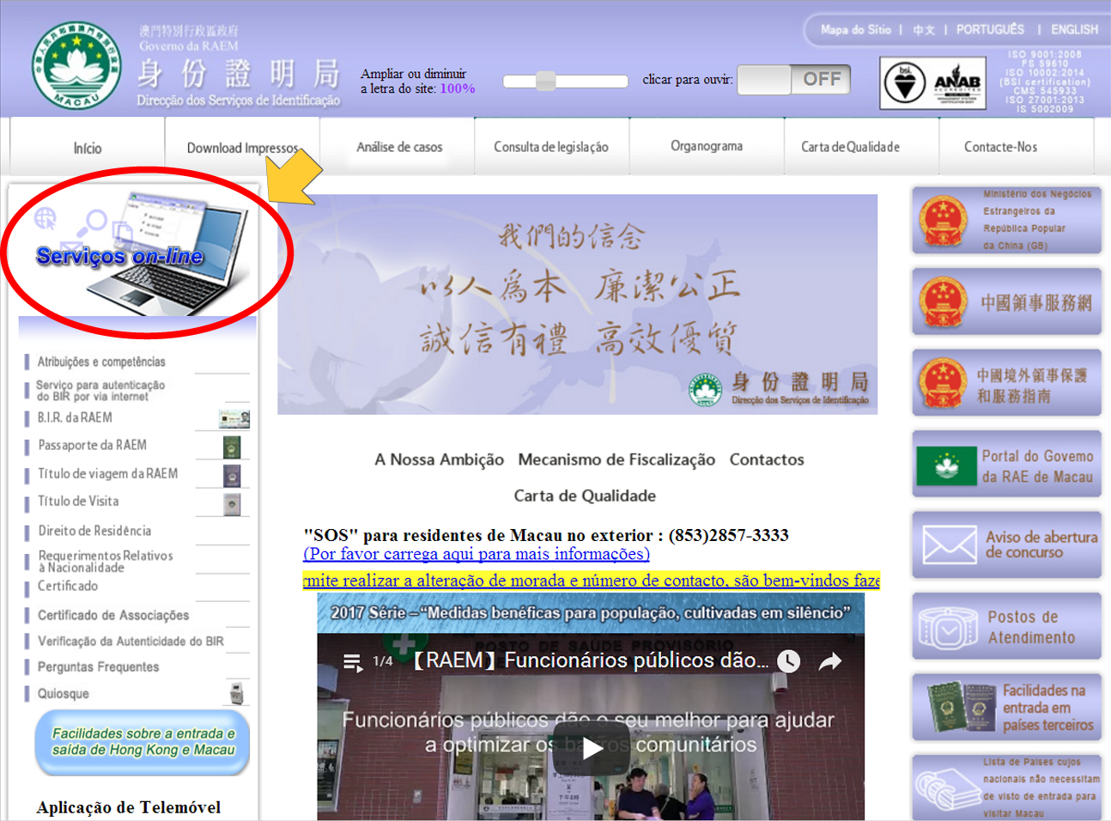
Task: Click the B.I.R. da RAEM card icon
Action: 234,419
